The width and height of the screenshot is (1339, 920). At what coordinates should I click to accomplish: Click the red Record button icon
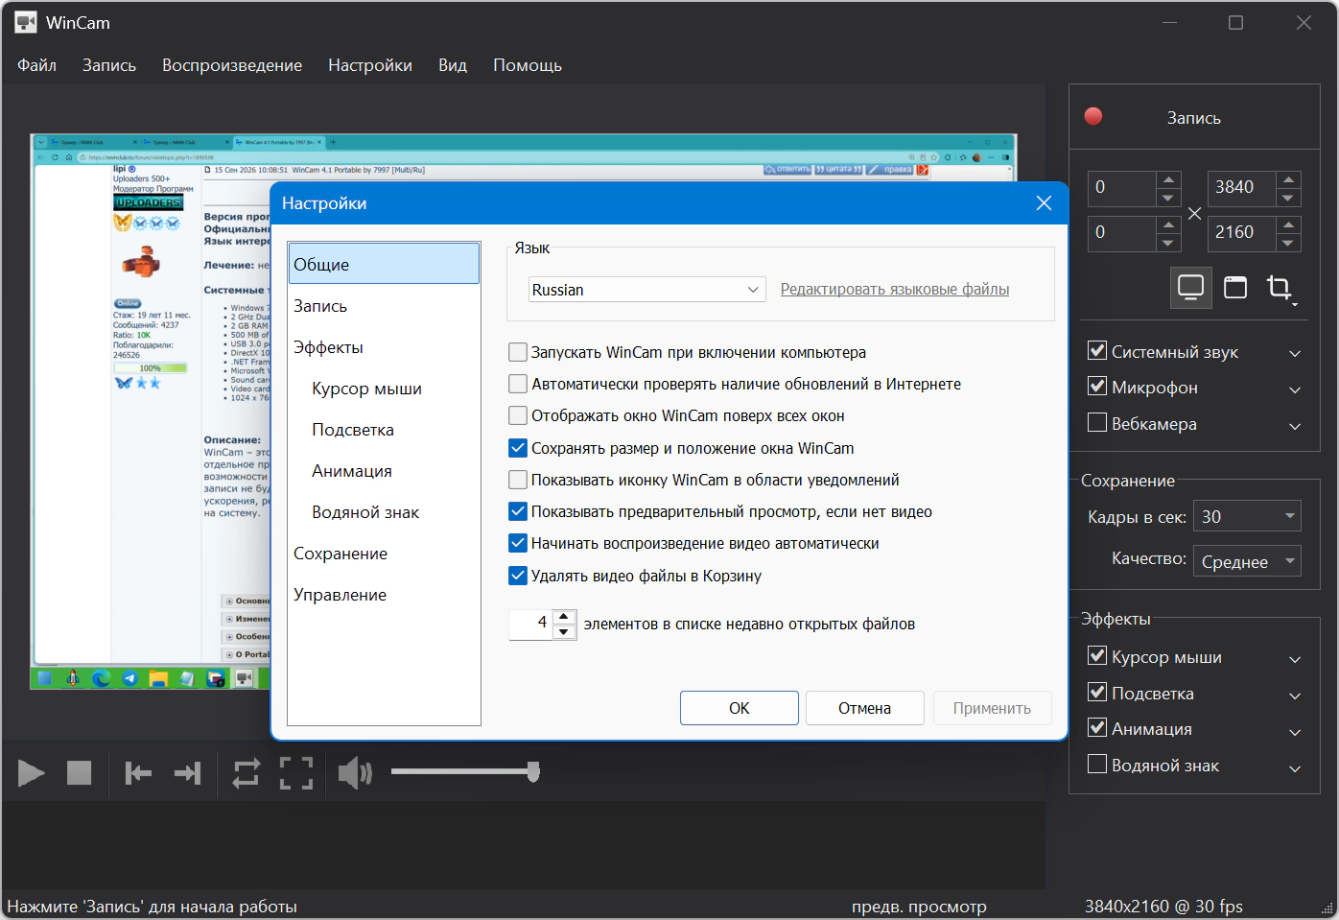click(1092, 117)
